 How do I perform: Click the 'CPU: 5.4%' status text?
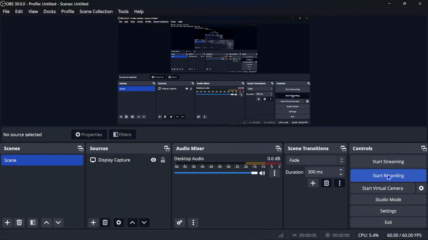[x=368, y=235]
